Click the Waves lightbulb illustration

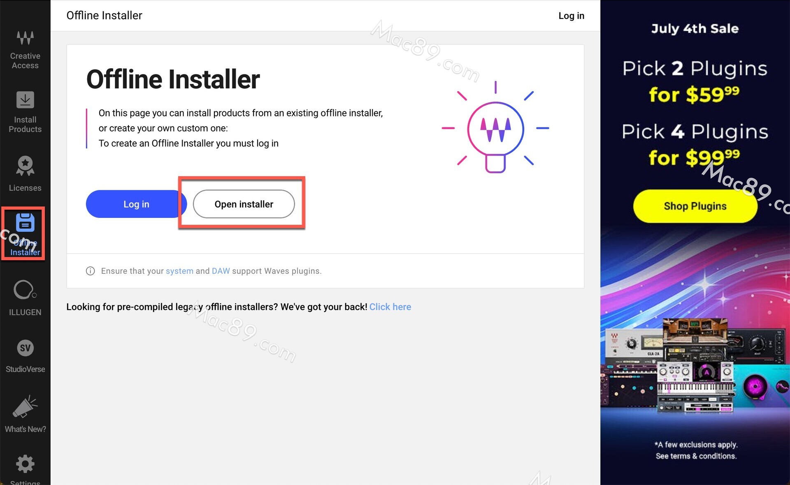495,128
